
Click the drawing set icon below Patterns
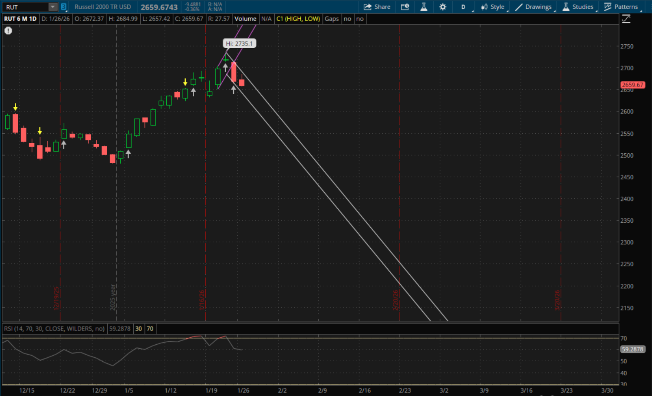(626, 19)
